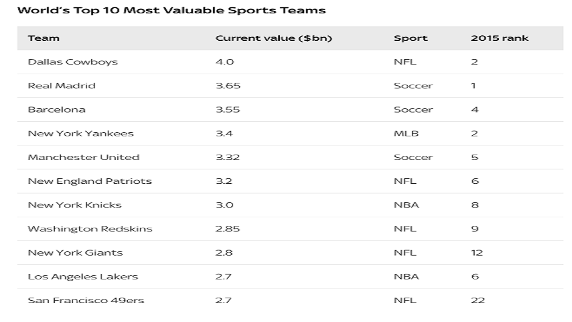
Task: Click the 2015 rank value 22
Action: point(478,301)
